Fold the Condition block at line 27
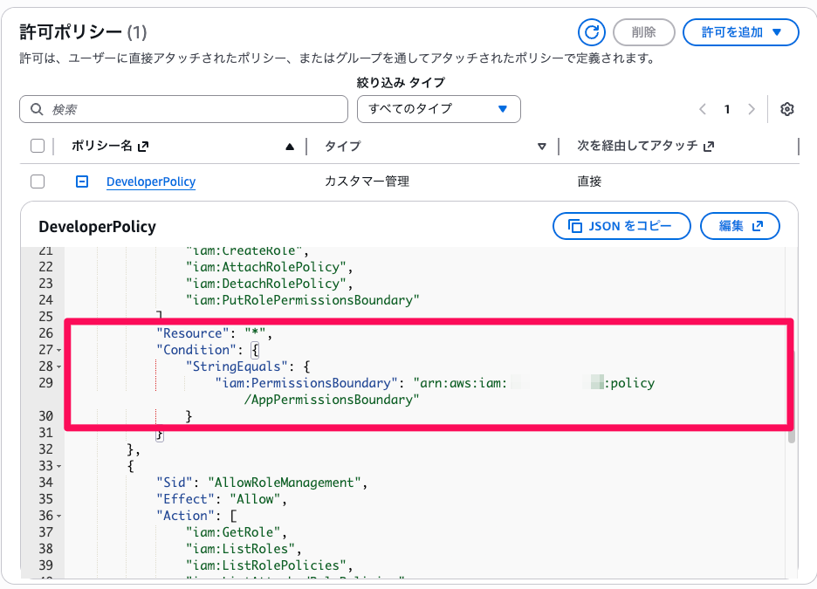Screen dimensions: 817x589 [x=58, y=350]
